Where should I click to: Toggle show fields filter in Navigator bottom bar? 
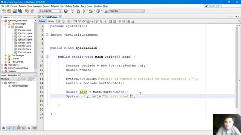(9, 128)
